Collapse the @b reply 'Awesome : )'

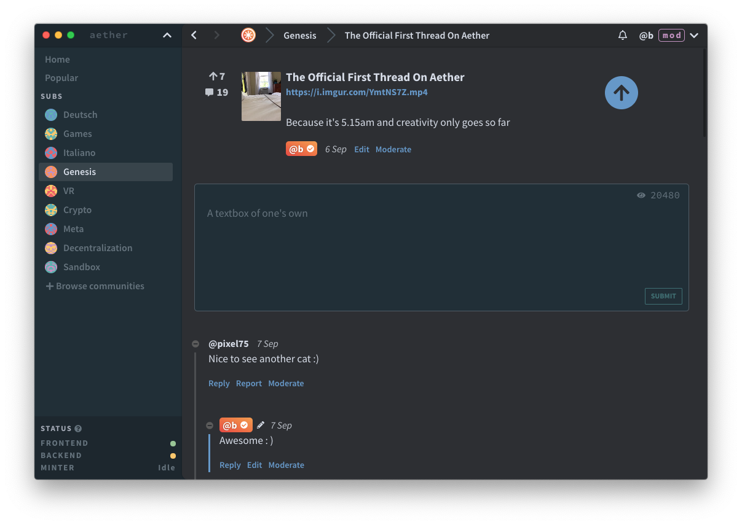(210, 426)
